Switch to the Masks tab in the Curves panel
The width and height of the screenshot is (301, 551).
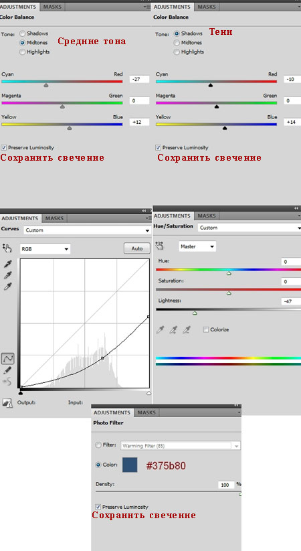(54, 218)
